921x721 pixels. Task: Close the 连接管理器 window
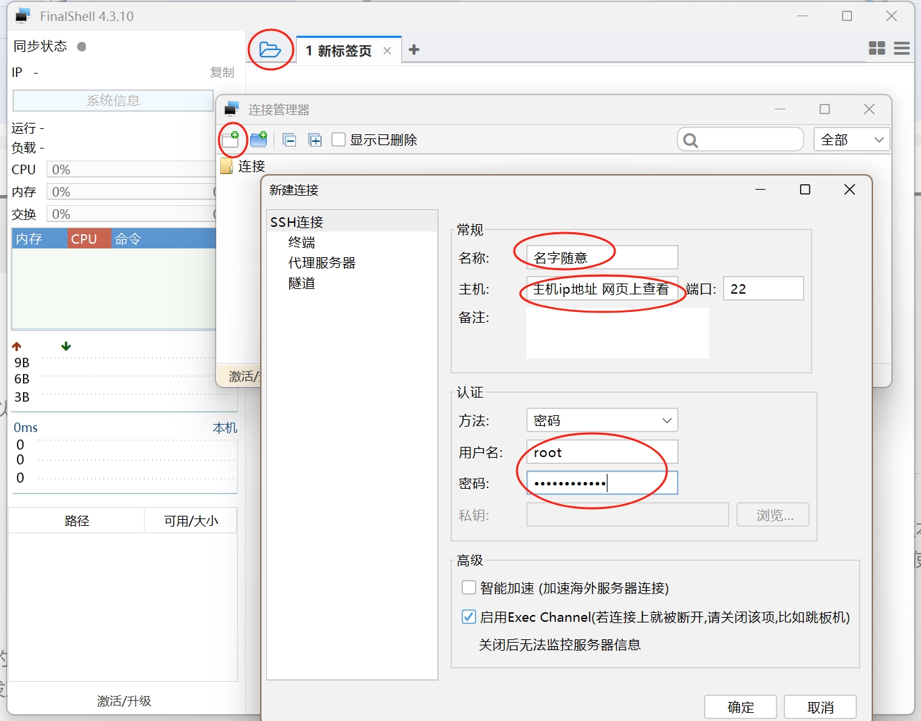[x=869, y=109]
